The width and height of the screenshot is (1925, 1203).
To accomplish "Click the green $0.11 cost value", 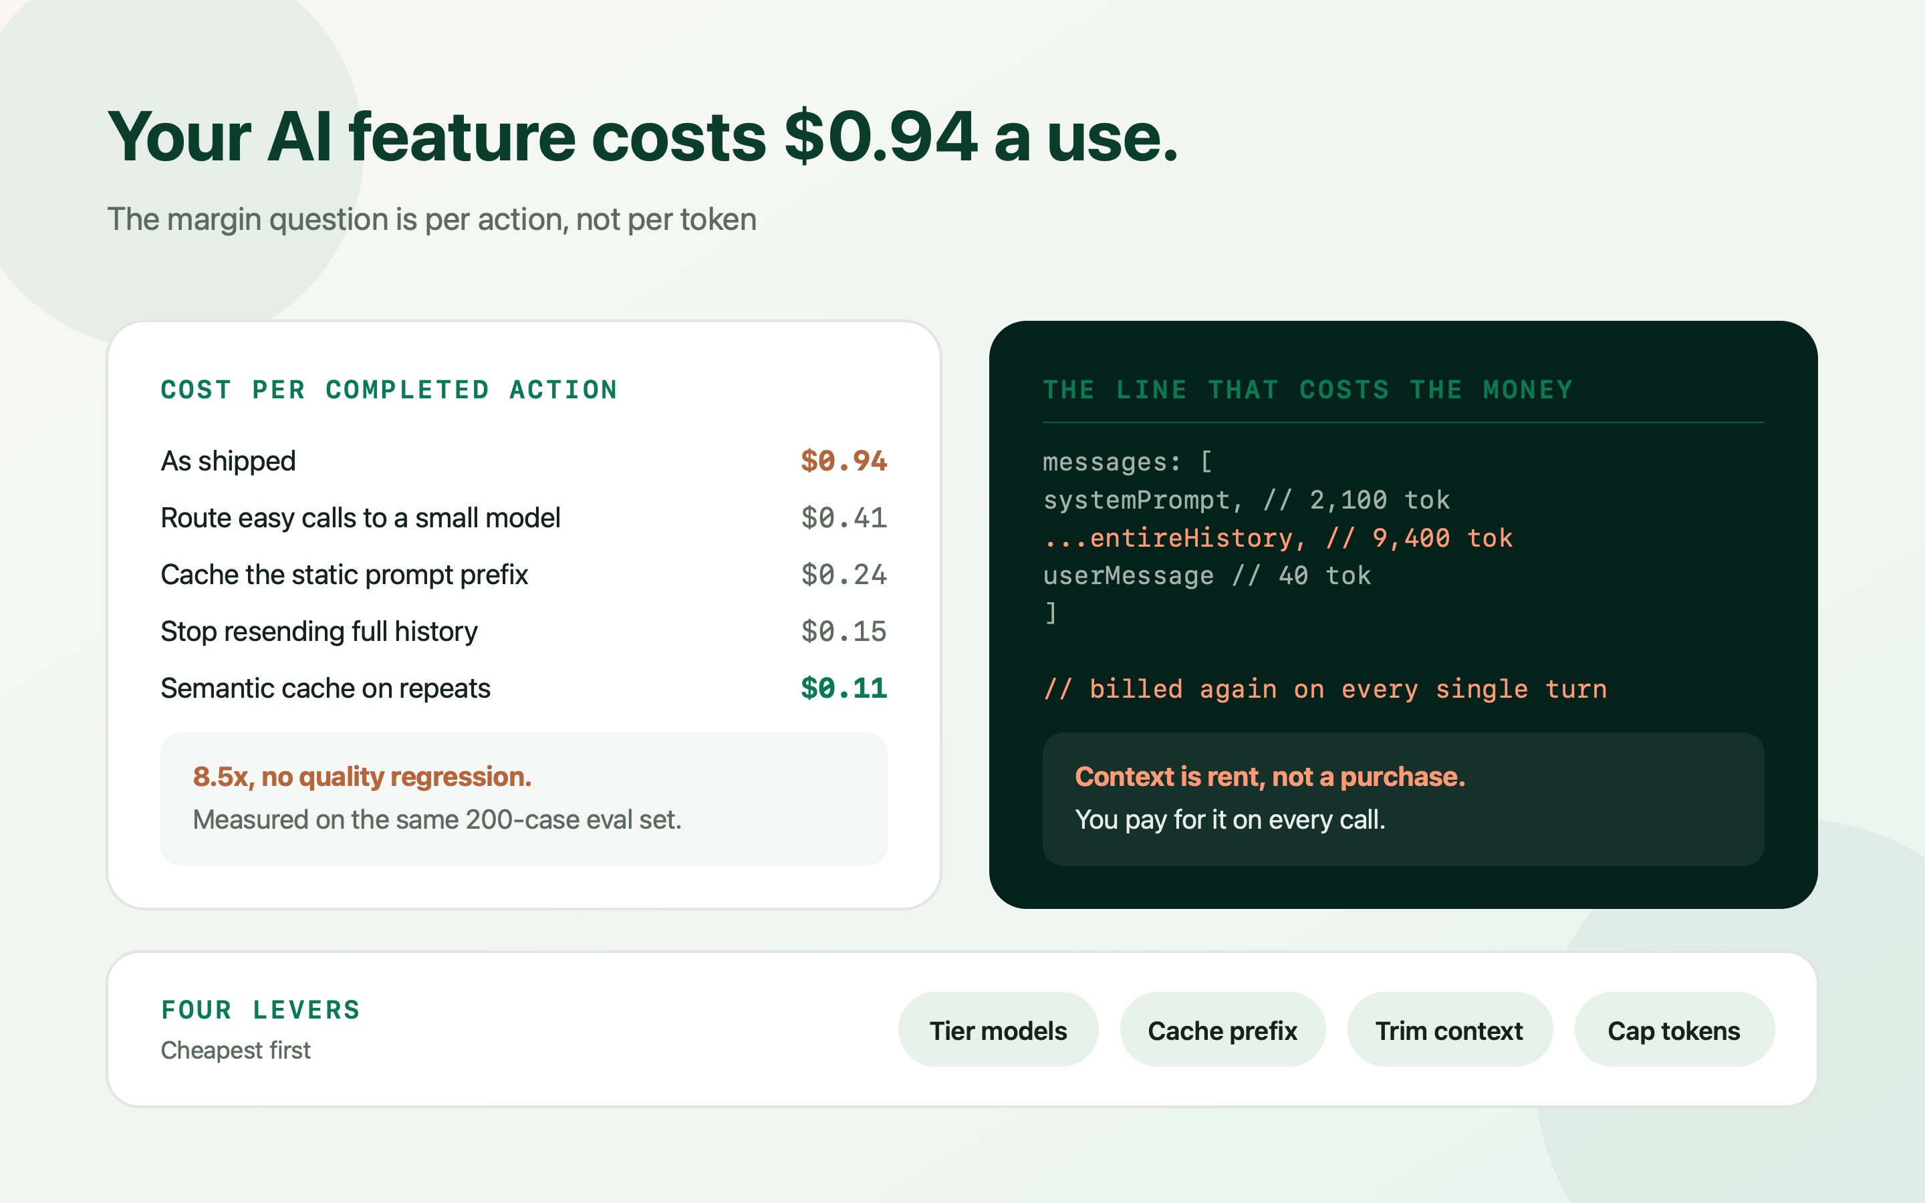I will coord(843,688).
